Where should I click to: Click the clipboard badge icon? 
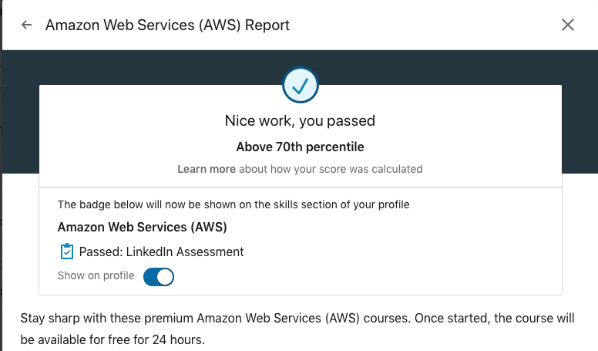66,251
